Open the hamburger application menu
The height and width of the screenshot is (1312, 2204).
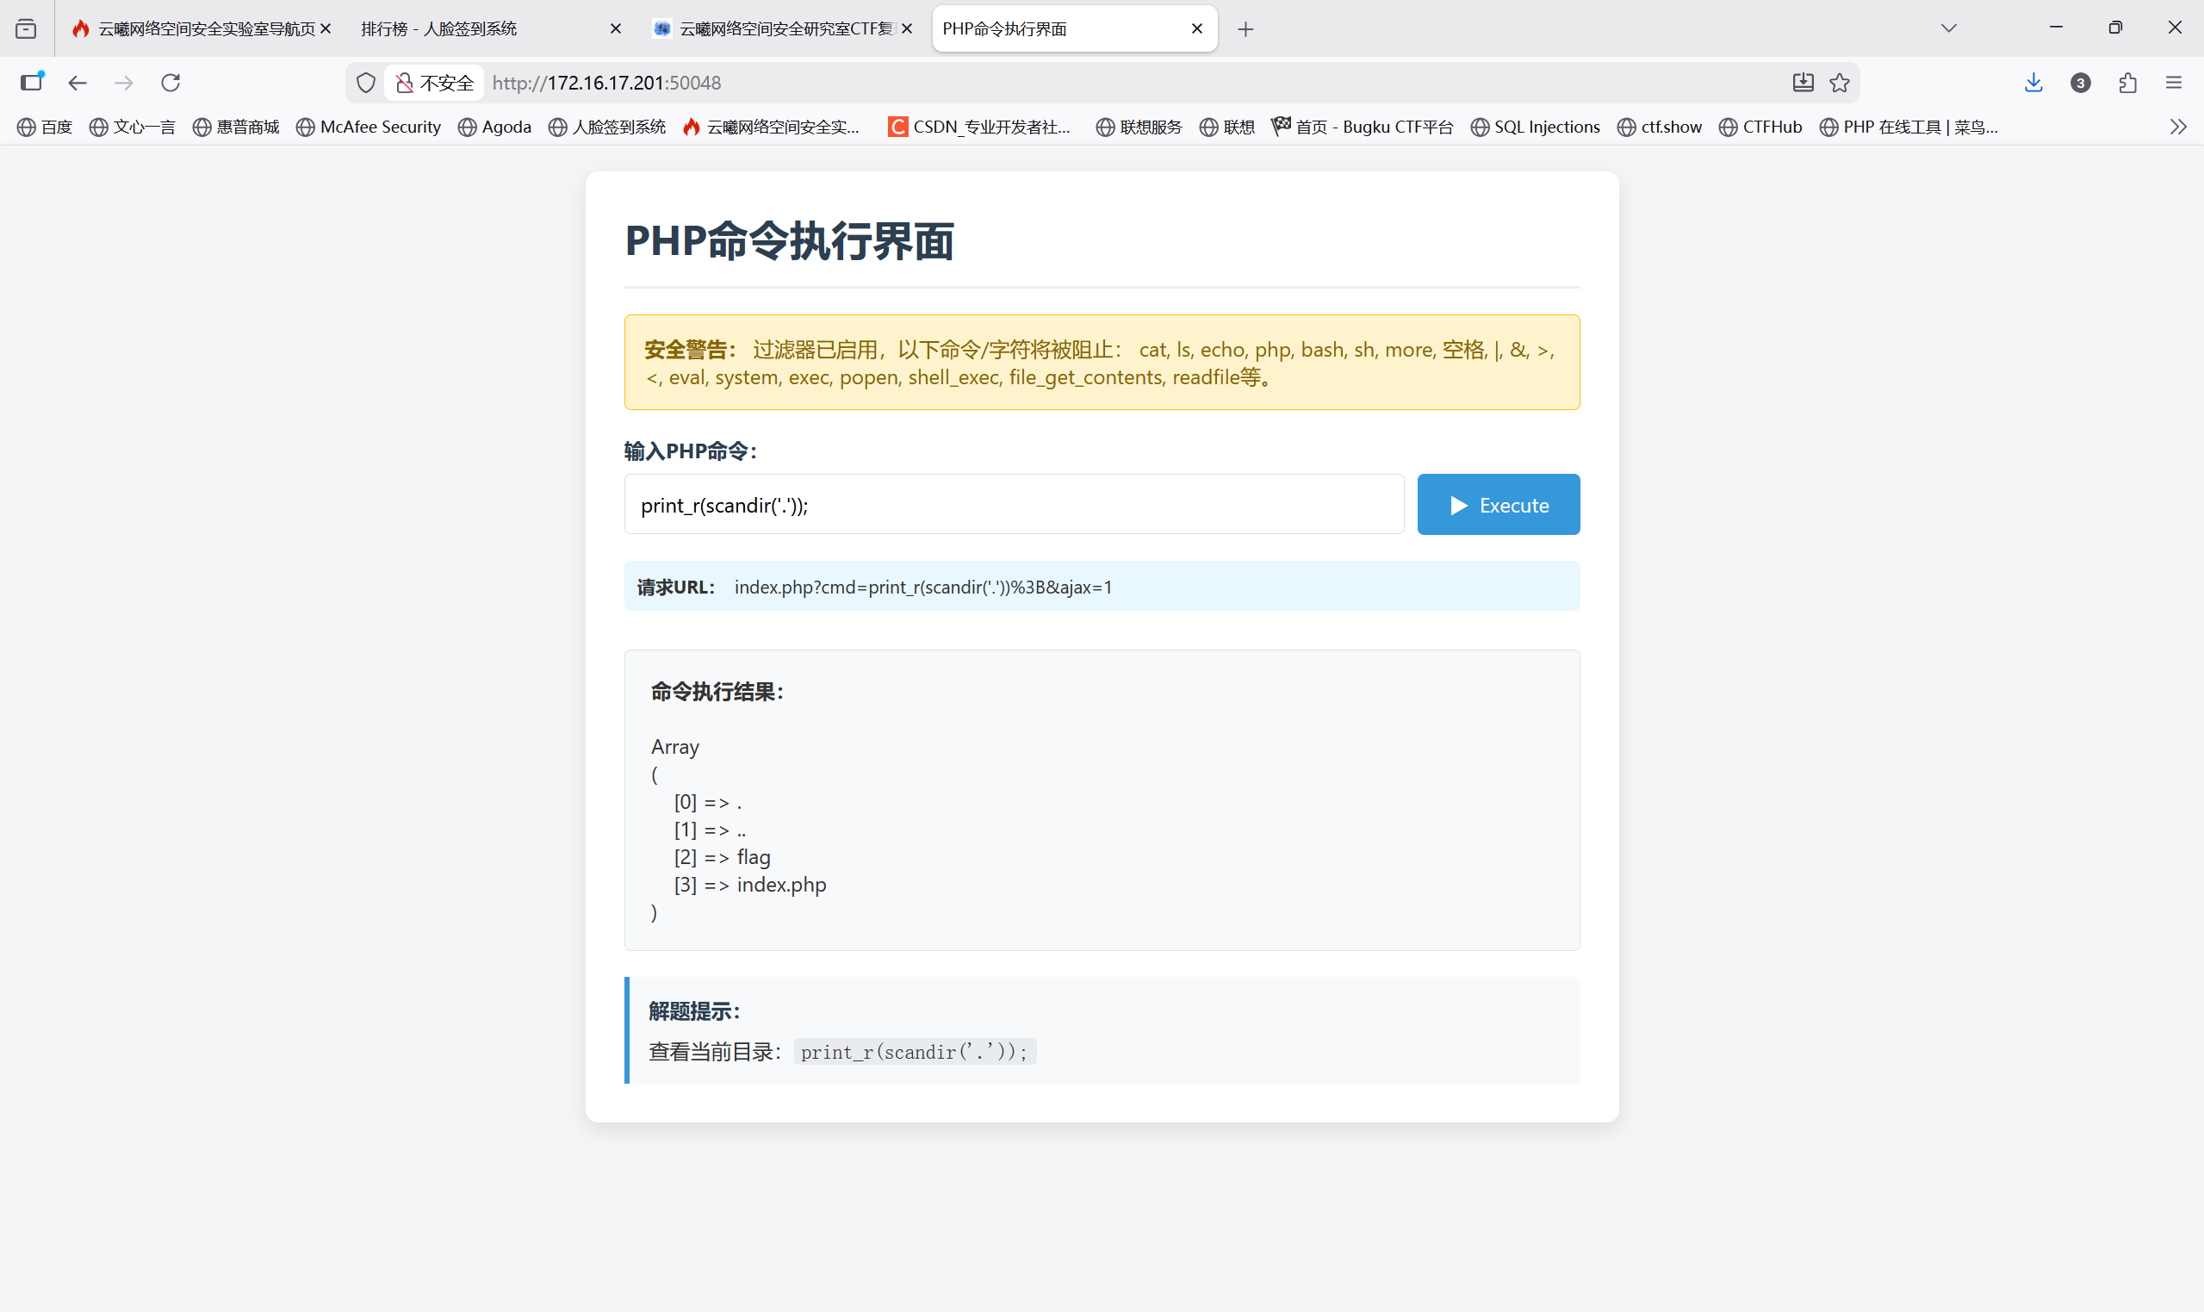pyautogui.click(x=2174, y=83)
